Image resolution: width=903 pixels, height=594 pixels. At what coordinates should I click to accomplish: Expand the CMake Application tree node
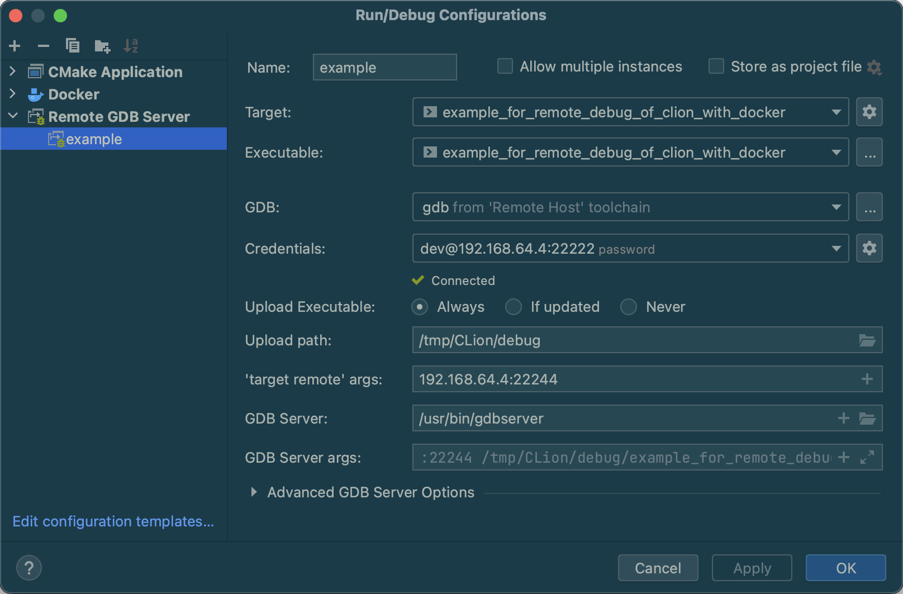pyautogui.click(x=13, y=72)
